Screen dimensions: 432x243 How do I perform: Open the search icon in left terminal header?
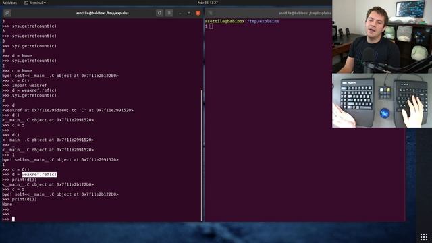(159, 13)
